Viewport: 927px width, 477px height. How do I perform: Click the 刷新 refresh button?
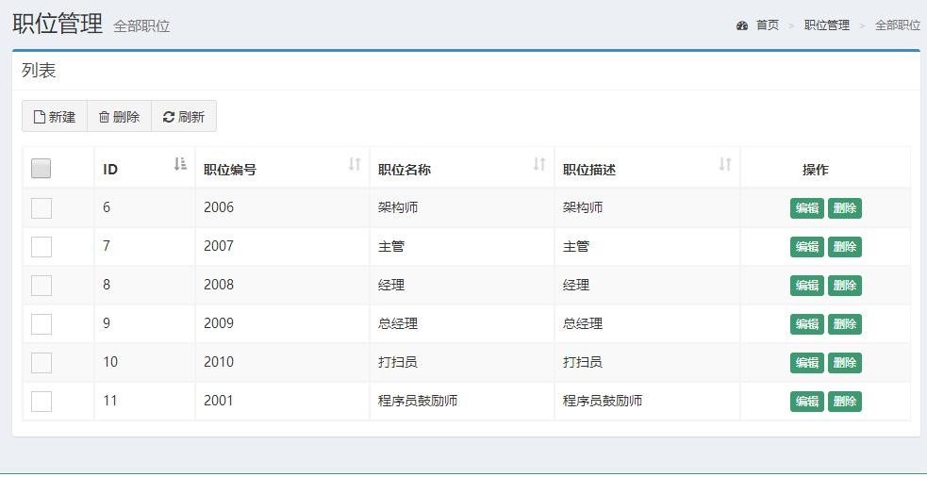click(184, 117)
